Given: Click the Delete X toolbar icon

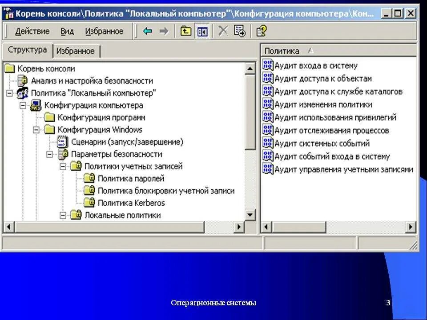Looking at the screenshot, I should [223, 31].
